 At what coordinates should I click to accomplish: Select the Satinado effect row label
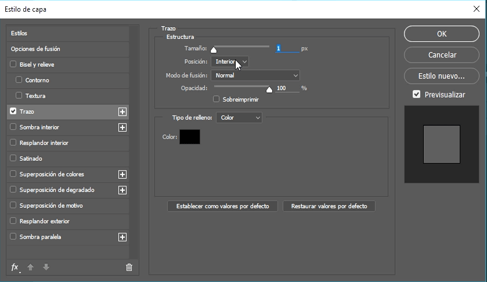(x=31, y=158)
